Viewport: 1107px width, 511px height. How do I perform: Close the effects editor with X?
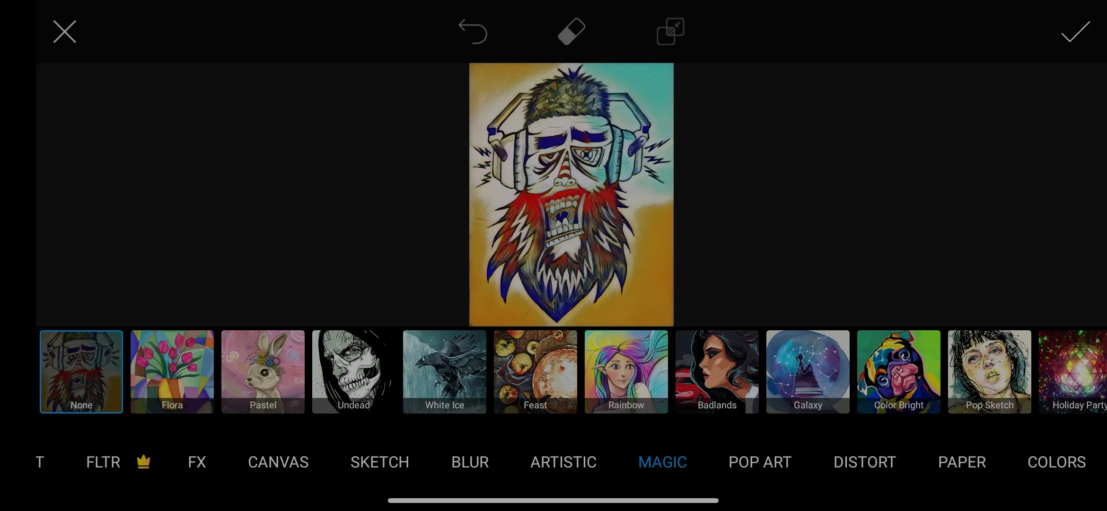pos(64,32)
